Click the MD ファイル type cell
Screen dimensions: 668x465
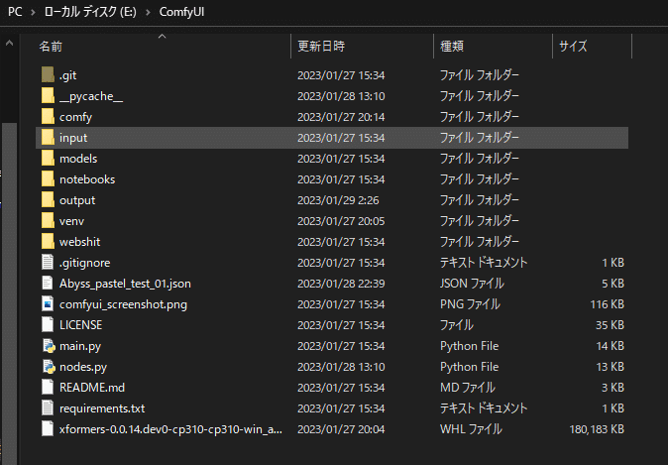tap(468, 388)
